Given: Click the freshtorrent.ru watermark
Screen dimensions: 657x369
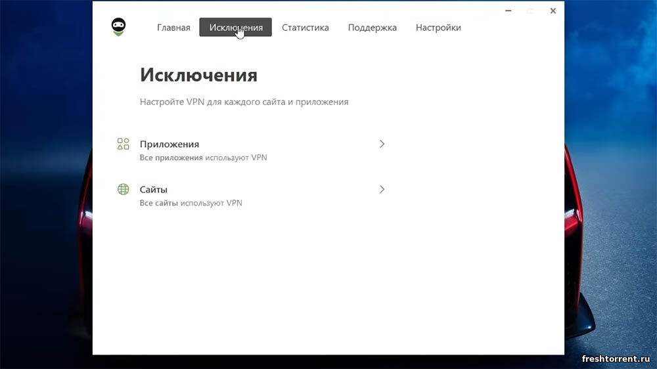Looking at the screenshot, I should [615, 358].
